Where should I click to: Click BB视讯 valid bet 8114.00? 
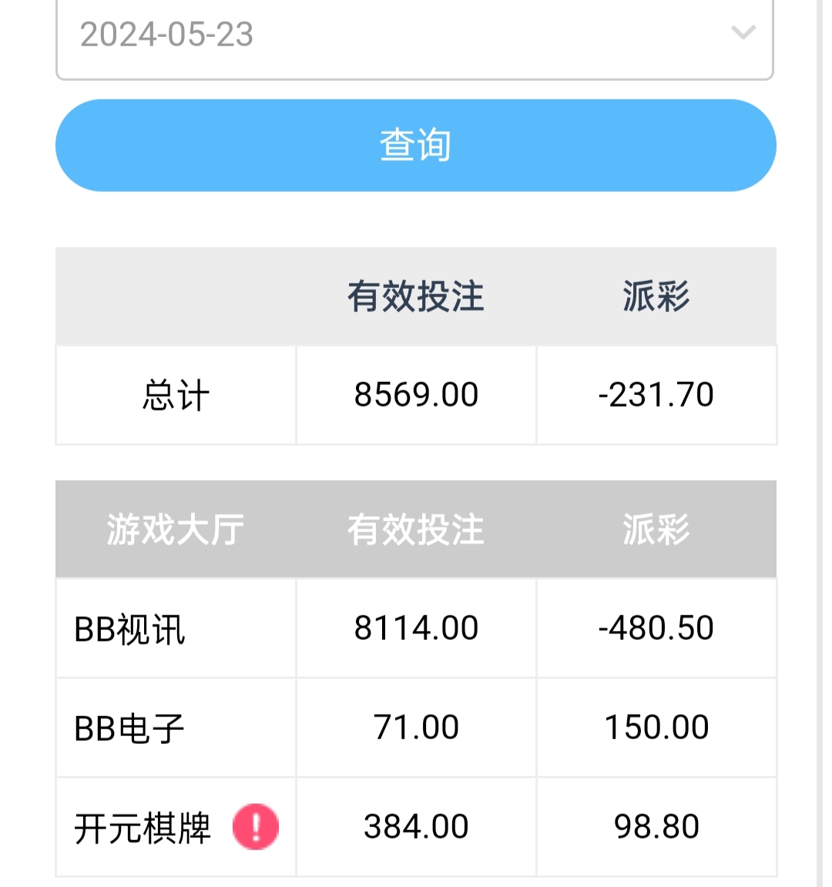coord(416,628)
